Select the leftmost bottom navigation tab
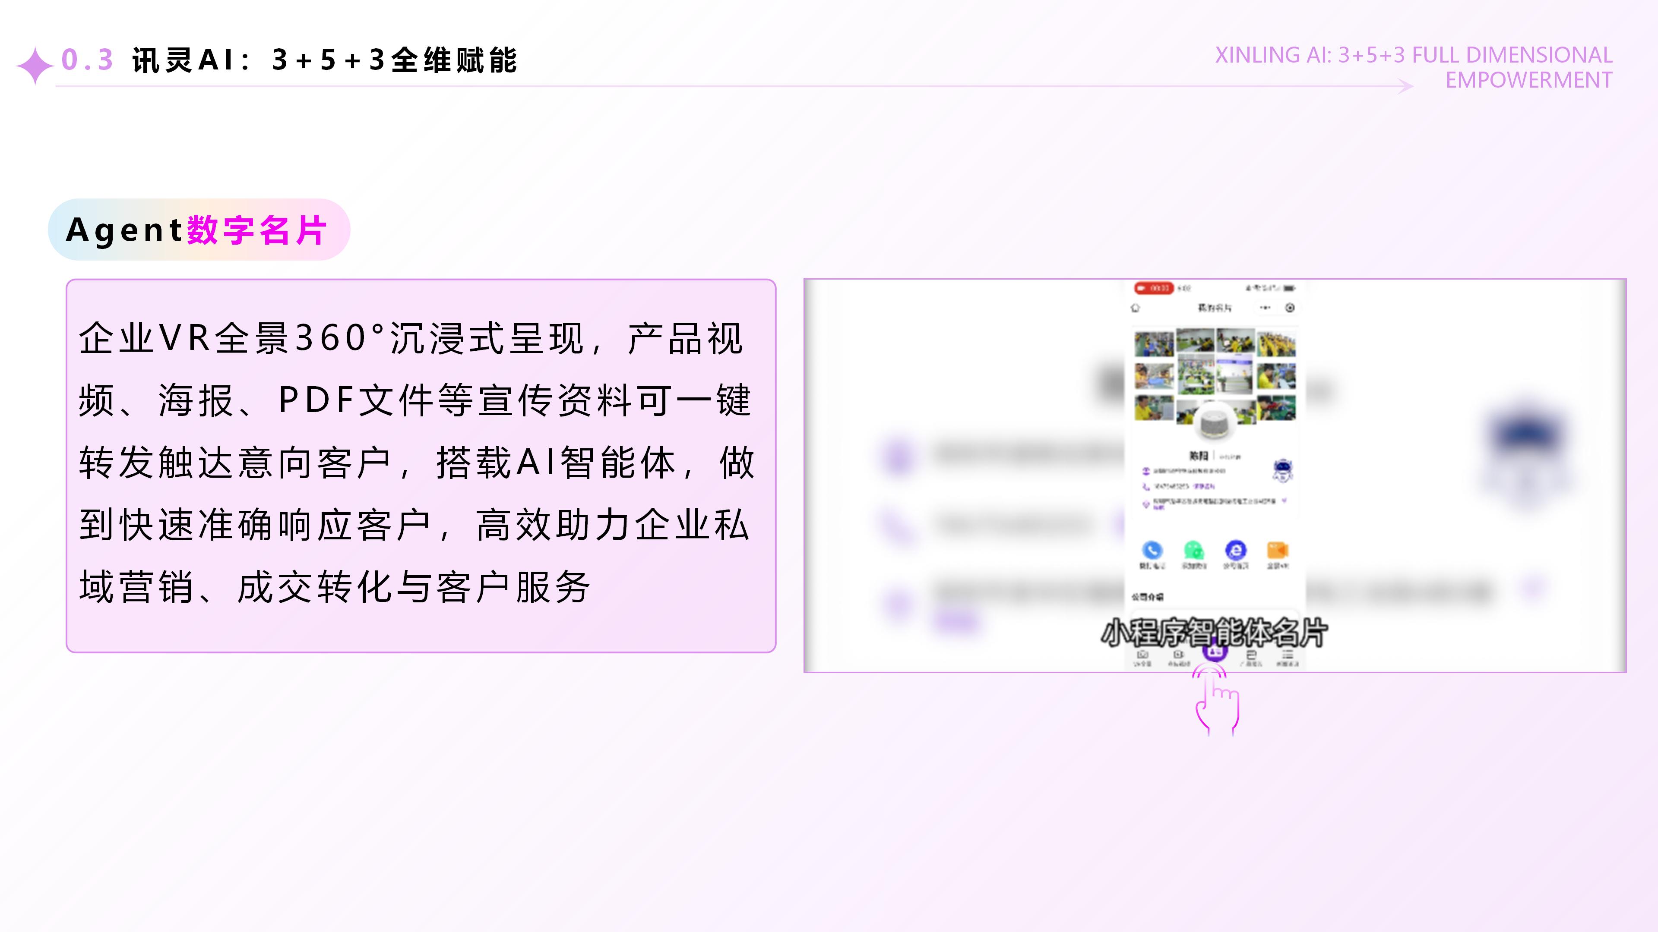The image size is (1658, 932). (1142, 657)
